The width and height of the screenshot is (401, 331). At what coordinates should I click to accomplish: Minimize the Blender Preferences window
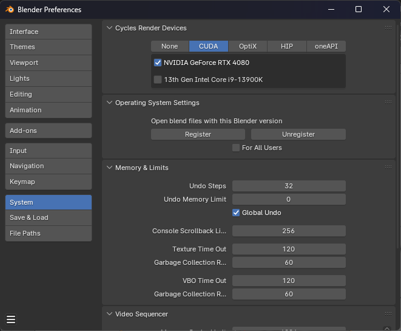pos(331,10)
